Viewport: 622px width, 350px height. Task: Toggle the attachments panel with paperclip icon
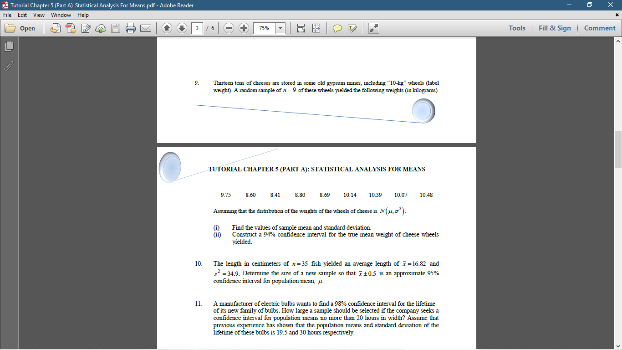[x=8, y=66]
